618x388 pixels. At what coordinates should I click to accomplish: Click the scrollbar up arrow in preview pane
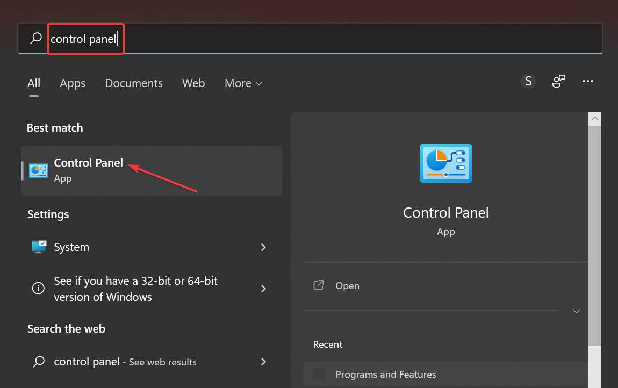(595, 119)
